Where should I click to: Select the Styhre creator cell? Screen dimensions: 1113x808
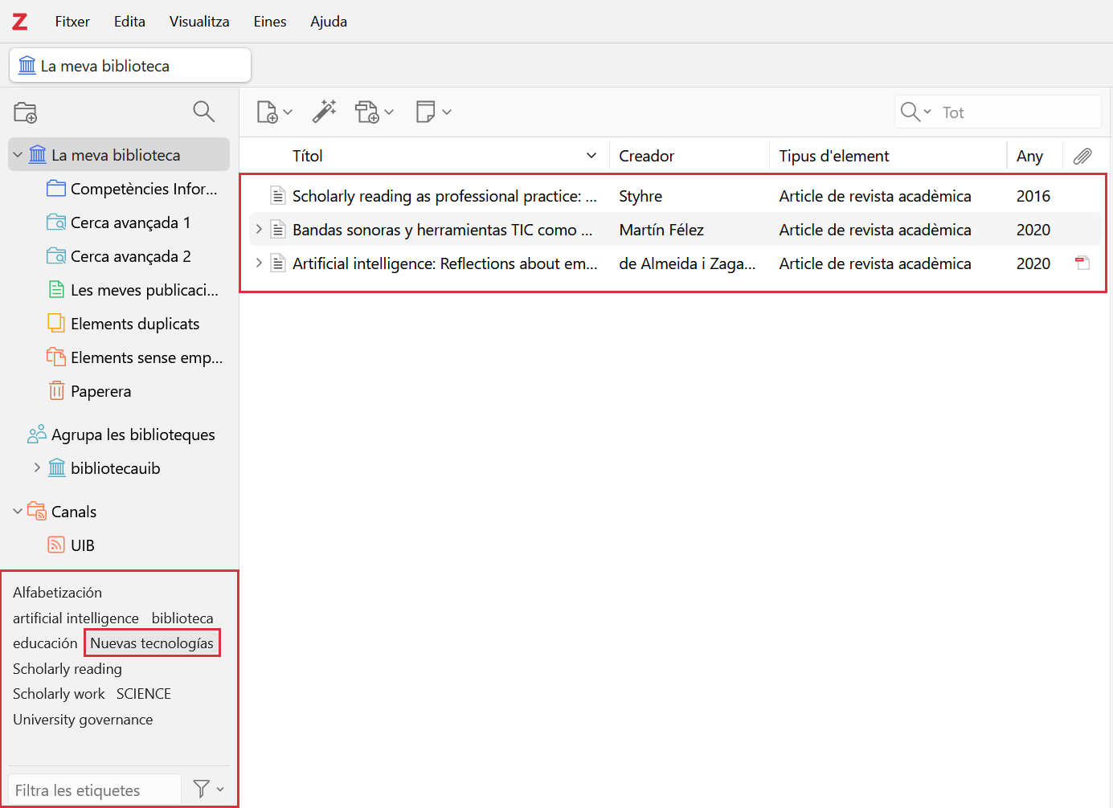[x=640, y=196]
